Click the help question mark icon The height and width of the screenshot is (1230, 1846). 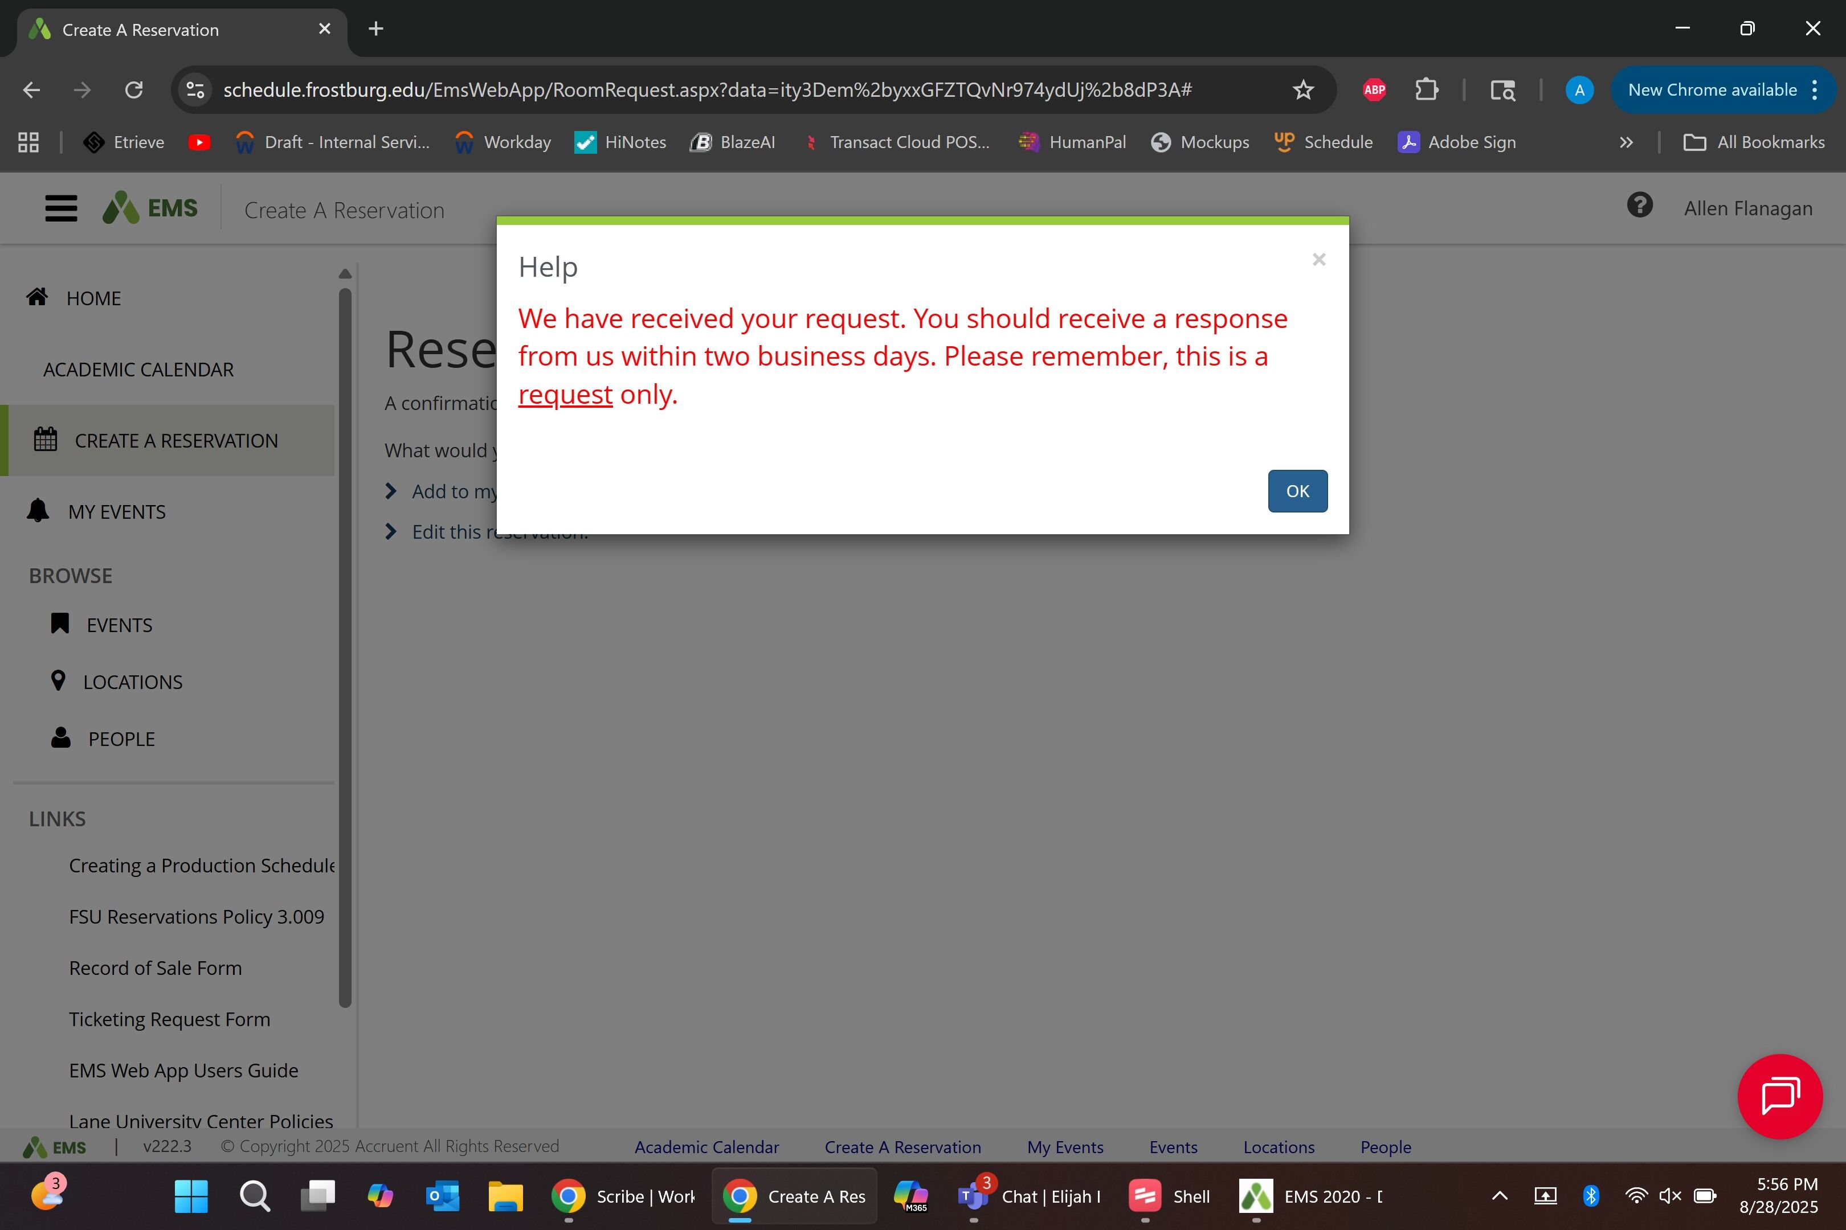click(x=1639, y=206)
